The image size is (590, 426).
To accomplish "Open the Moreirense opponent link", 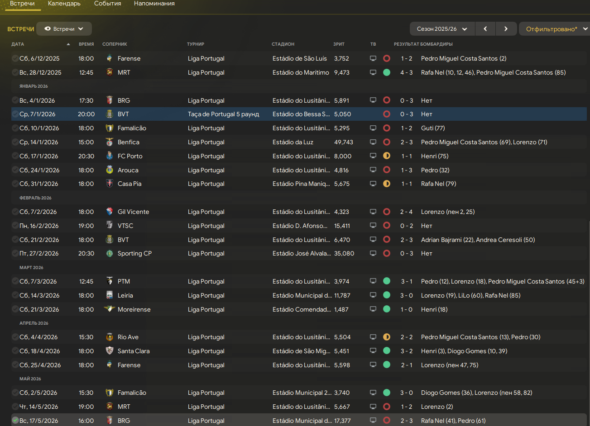I will coord(134,309).
